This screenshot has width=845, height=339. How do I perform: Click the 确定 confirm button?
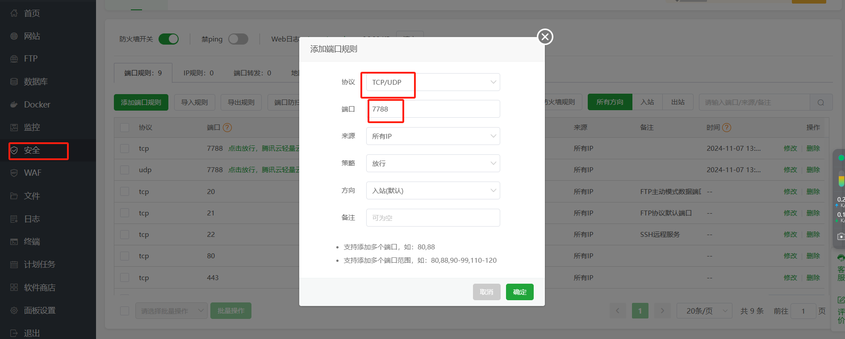(x=520, y=292)
